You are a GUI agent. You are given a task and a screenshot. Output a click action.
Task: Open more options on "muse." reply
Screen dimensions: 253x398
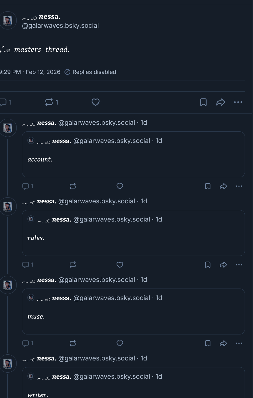239,343
